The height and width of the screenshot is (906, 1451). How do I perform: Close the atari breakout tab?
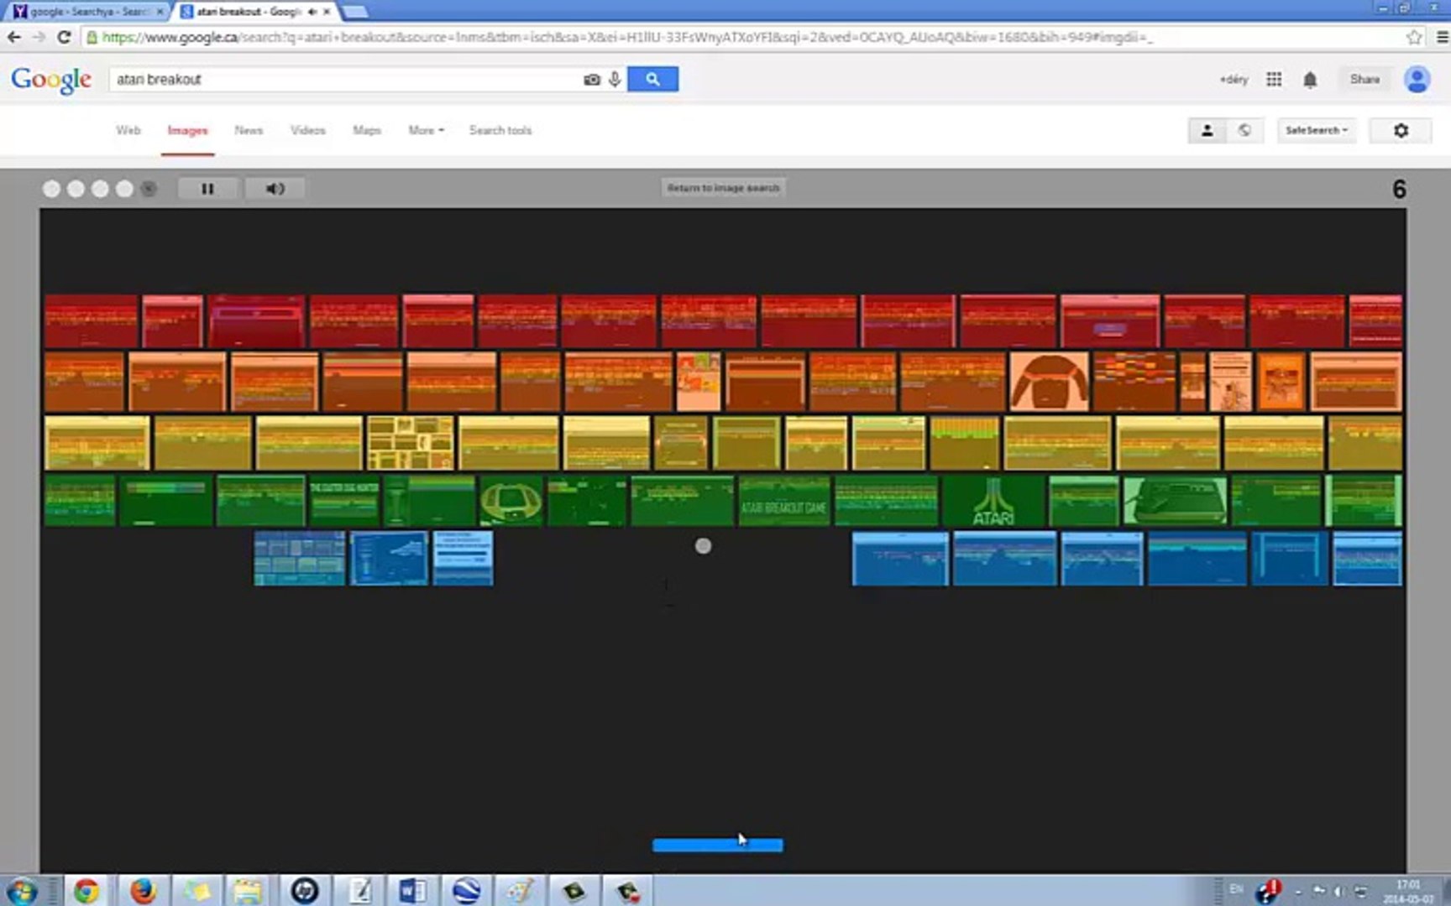point(327,12)
